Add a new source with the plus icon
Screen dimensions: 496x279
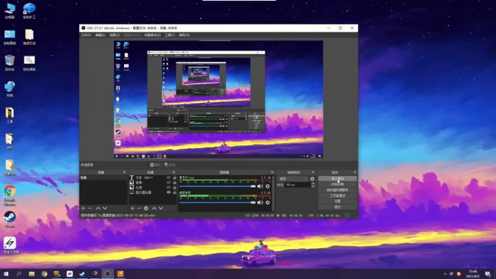[132, 208]
